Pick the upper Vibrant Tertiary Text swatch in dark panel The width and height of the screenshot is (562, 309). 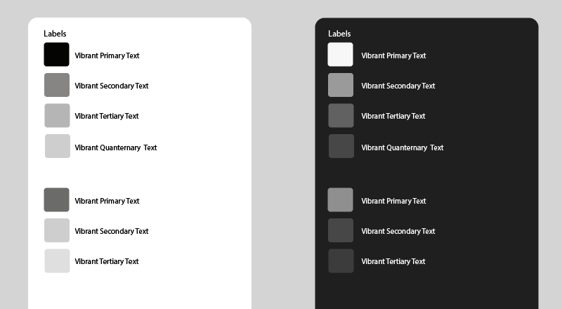341,115
